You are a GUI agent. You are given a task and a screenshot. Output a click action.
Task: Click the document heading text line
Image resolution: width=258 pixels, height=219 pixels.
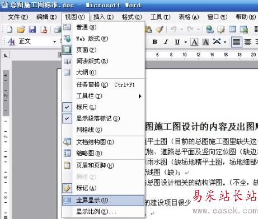[x=201, y=127]
